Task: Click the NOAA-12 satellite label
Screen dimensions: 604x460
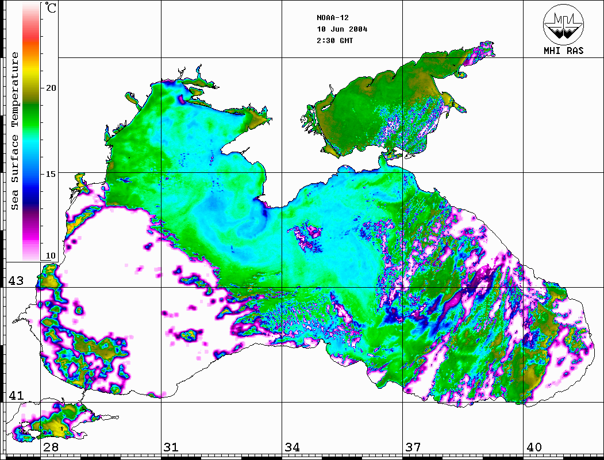Action: click(332, 18)
